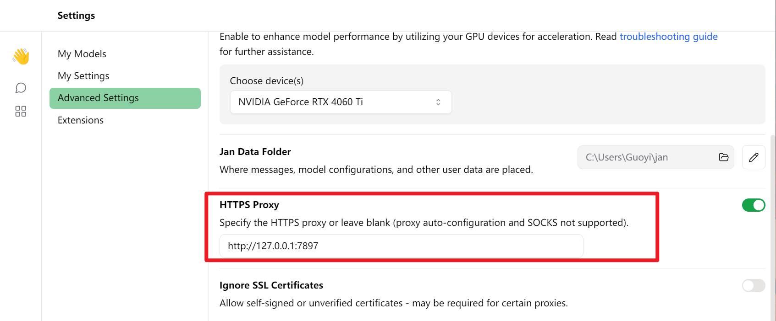776x321 pixels.
Task: Click the Jan Data Folder heading
Action: 255,152
